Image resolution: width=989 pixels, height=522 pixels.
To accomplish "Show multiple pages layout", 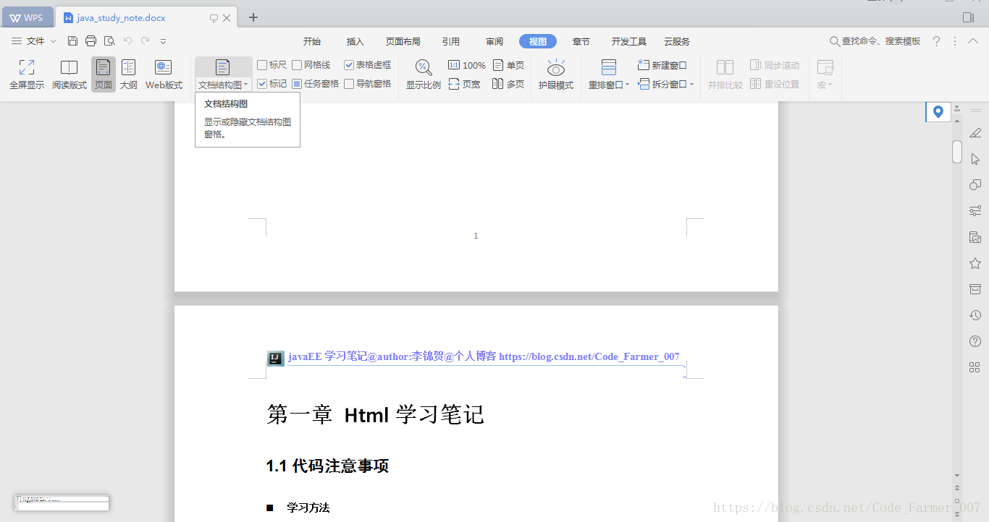I will tap(508, 84).
